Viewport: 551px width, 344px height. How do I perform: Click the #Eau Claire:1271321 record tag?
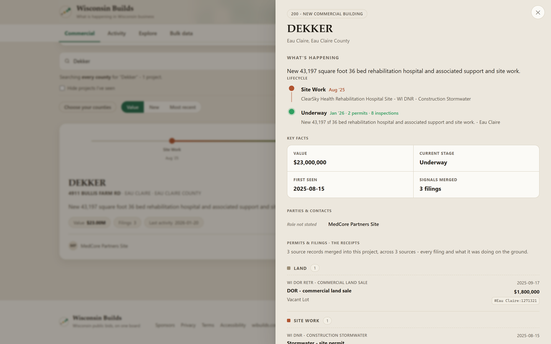(x=515, y=301)
